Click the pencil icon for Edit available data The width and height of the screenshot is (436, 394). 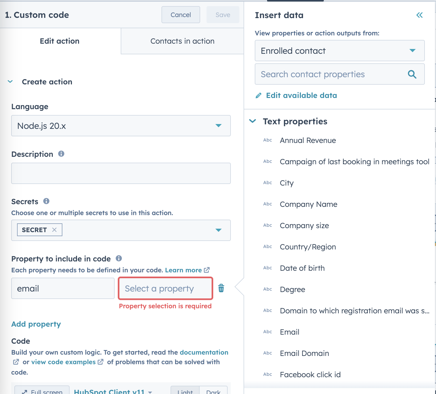click(259, 96)
